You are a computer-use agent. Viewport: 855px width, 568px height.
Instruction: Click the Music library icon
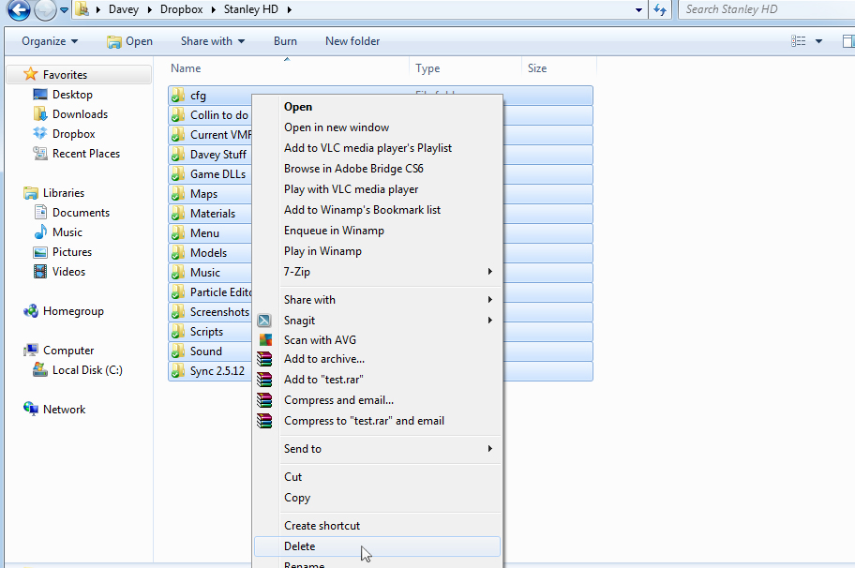click(x=40, y=232)
